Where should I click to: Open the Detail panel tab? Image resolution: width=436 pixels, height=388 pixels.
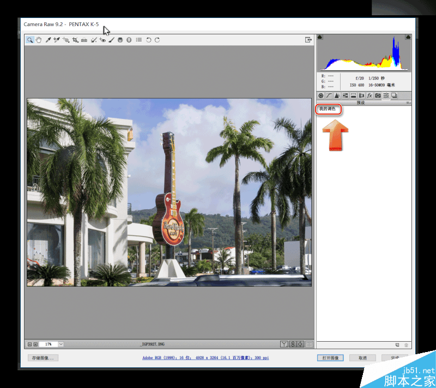coord(337,95)
